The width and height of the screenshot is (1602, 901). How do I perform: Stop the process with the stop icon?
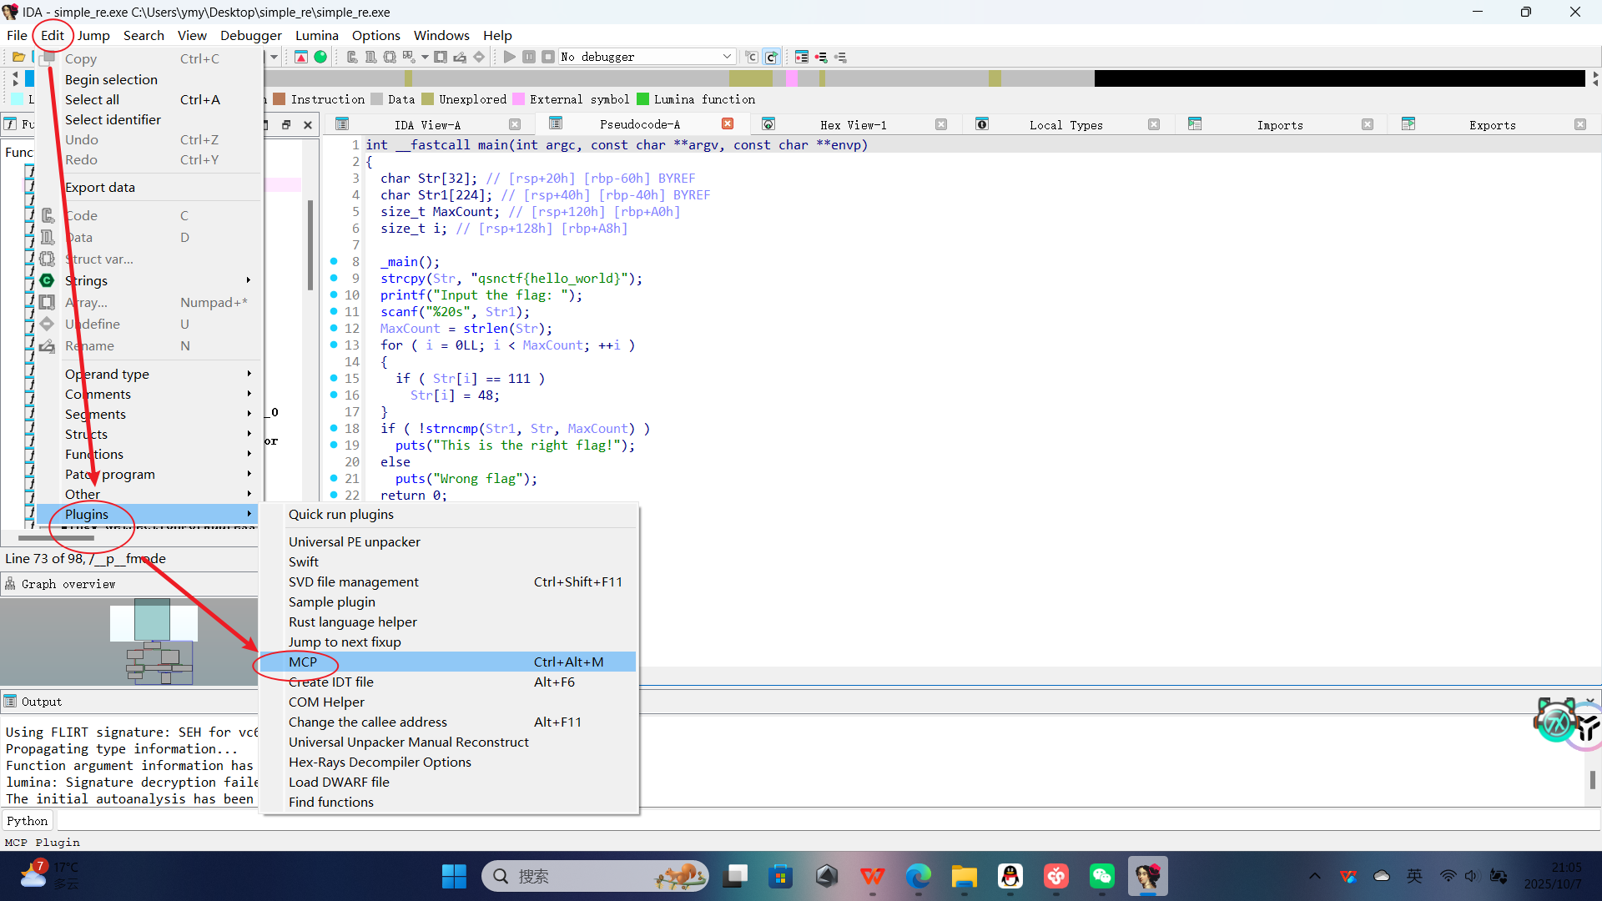click(549, 57)
